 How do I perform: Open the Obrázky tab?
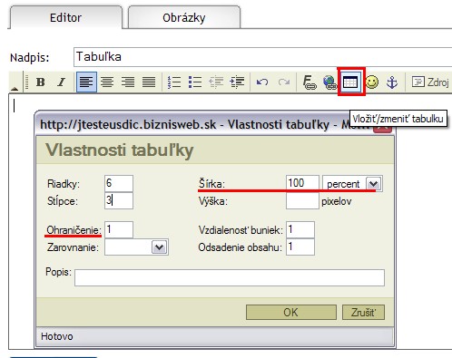pyautogui.click(x=184, y=17)
